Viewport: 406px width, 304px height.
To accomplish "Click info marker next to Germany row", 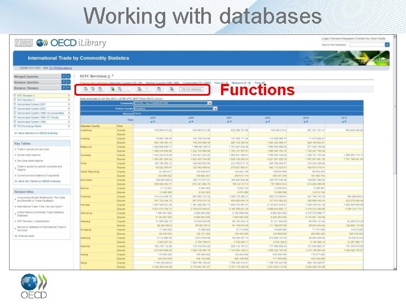I will pos(91,213).
